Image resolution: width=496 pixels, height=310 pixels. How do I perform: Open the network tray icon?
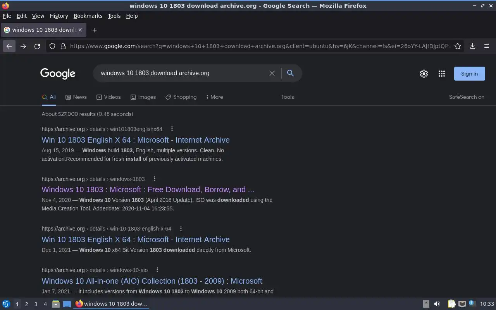462,304
